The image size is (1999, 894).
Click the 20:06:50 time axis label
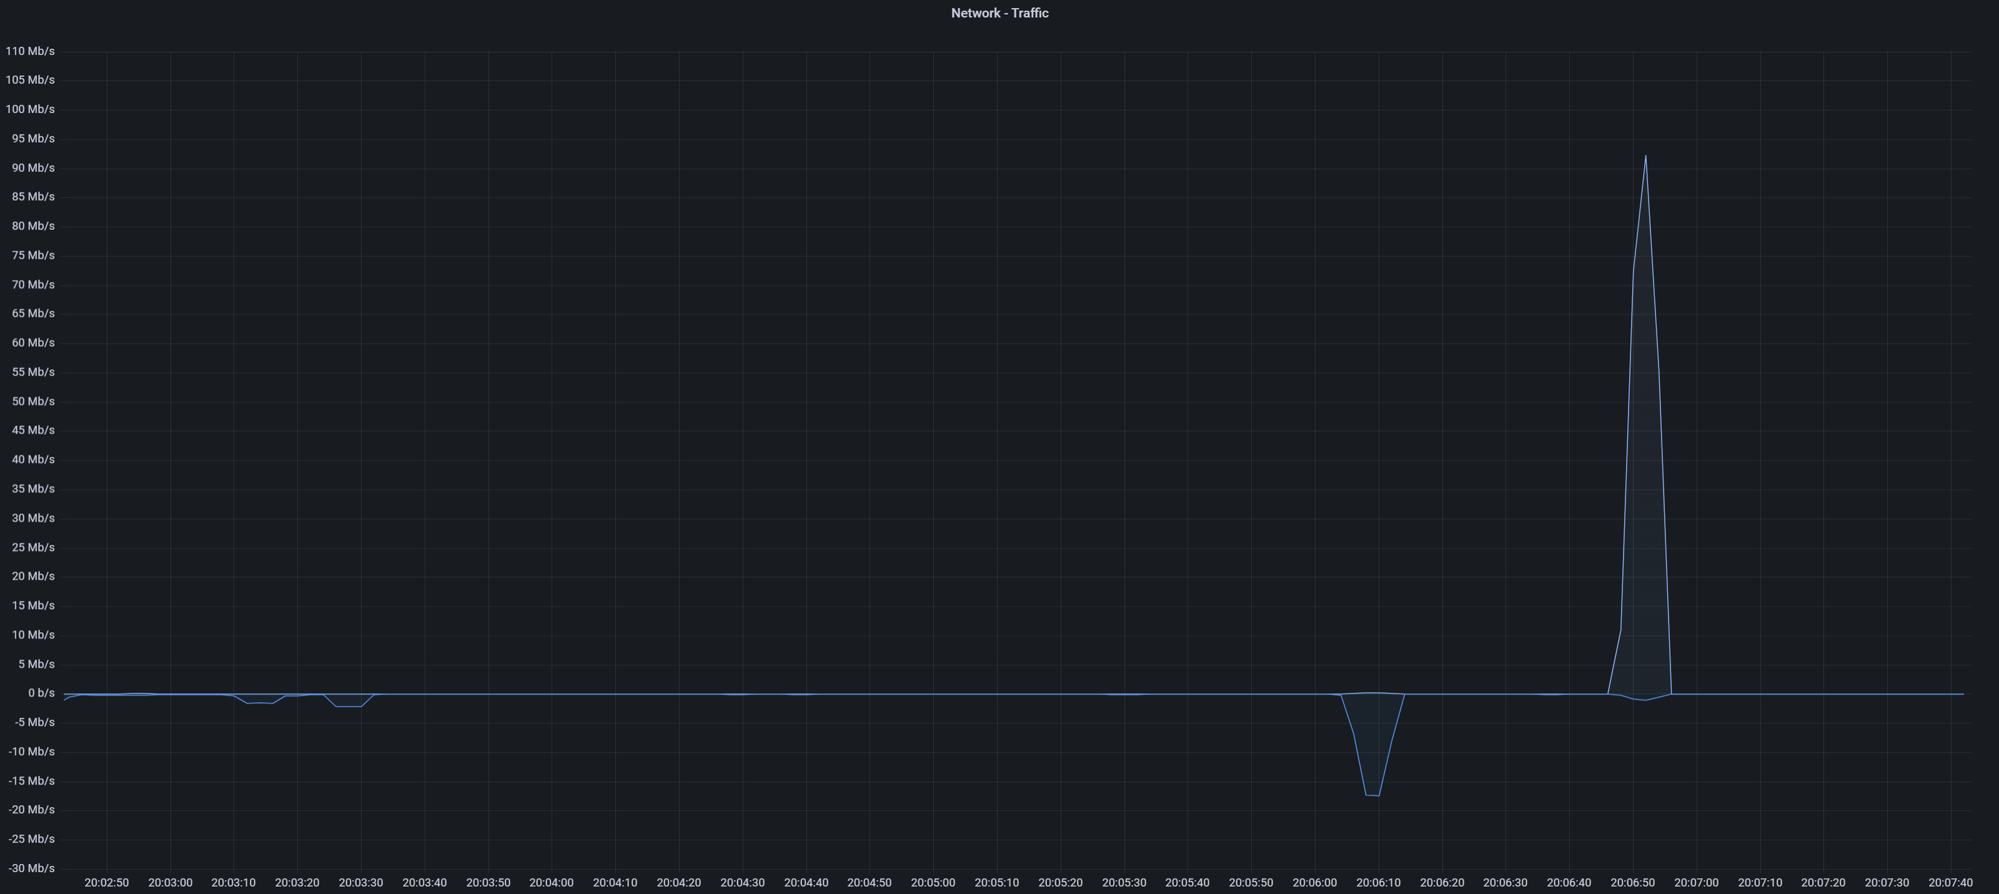click(1633, 883)
